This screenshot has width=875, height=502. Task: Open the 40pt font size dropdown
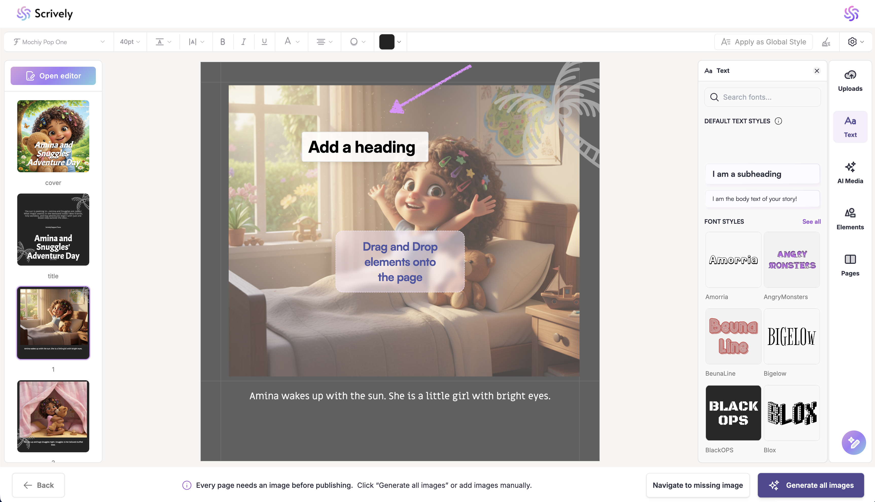[x=130, y=42]
